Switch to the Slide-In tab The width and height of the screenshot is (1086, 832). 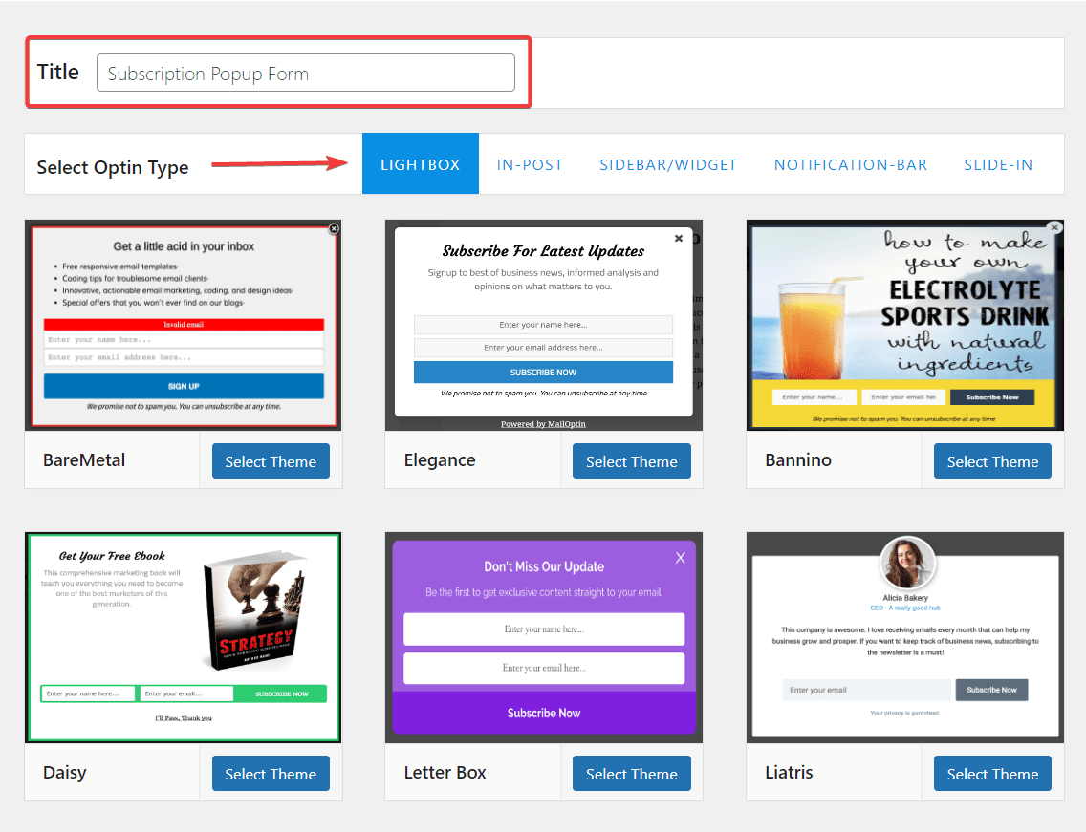pos(998,164)
